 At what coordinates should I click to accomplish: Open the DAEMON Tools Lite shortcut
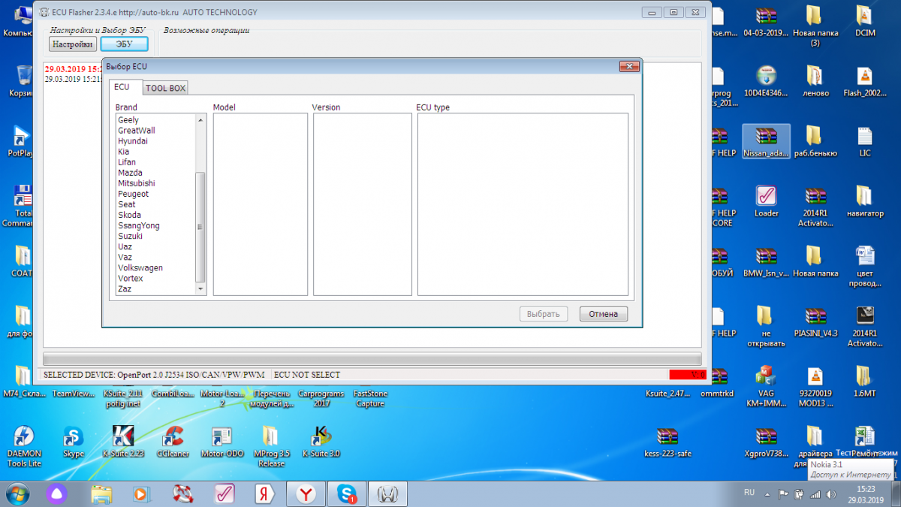[x=24, y=445]
